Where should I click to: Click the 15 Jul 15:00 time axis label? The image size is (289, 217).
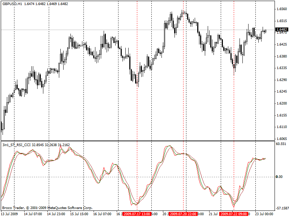pos(79,214)
